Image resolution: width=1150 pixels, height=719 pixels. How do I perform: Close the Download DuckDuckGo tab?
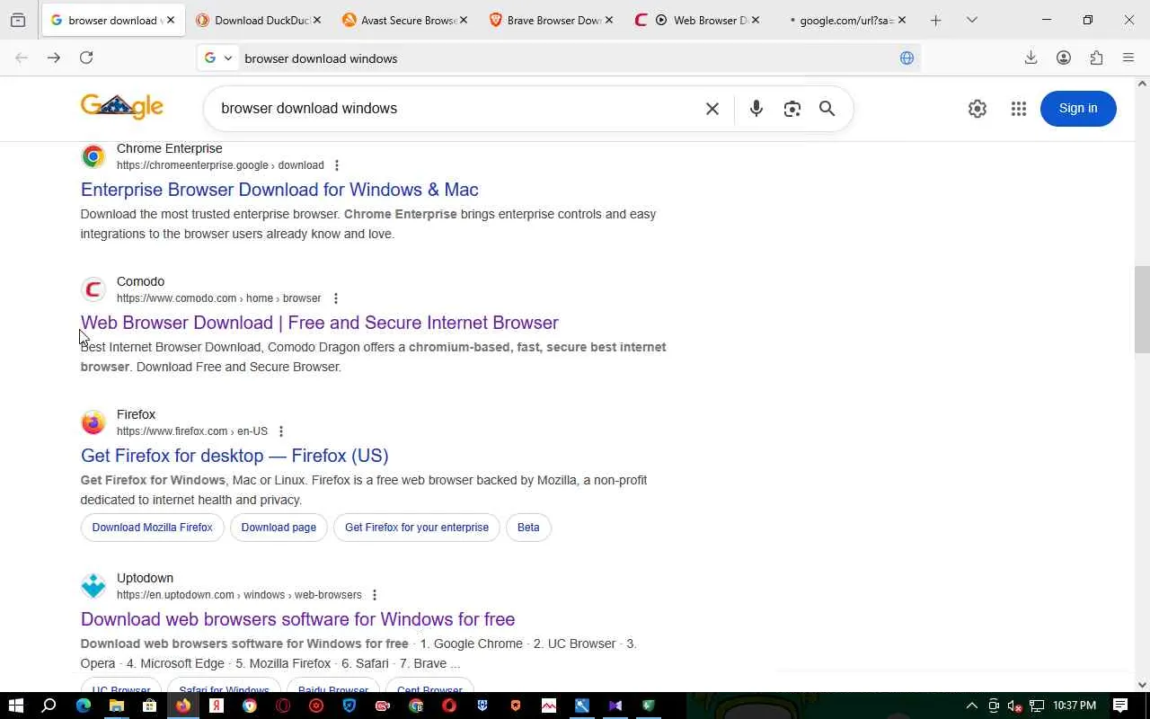click(316, 20)
